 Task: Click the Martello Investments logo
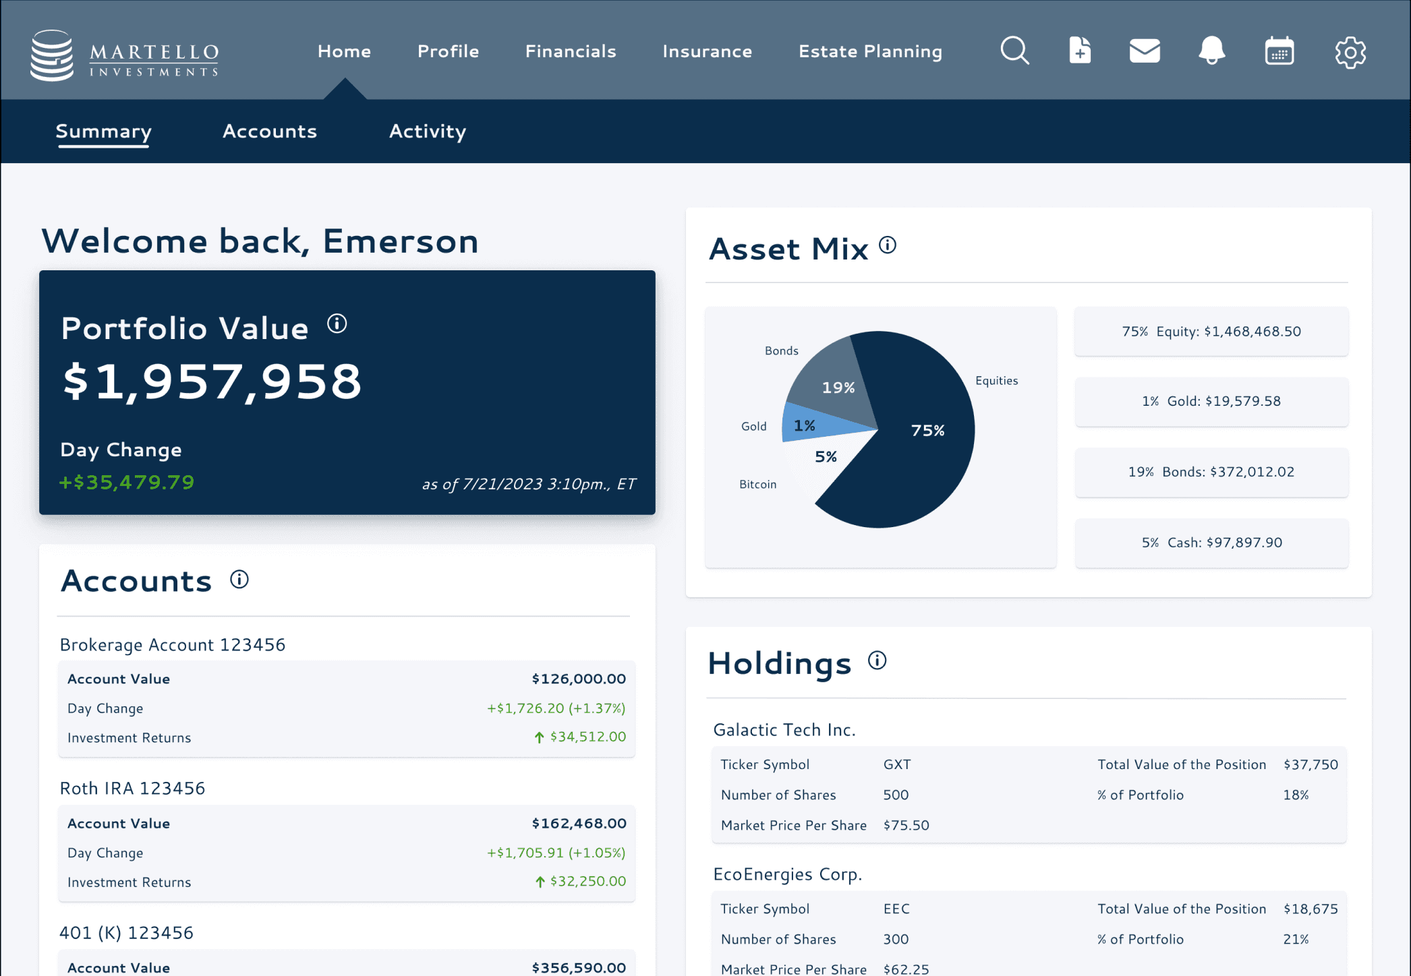pyautogui.click(x=125, y=55)
